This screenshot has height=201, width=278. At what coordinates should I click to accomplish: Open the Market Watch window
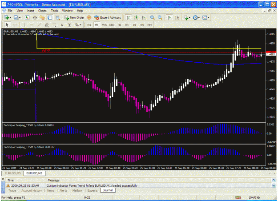[x=27, y=17]
